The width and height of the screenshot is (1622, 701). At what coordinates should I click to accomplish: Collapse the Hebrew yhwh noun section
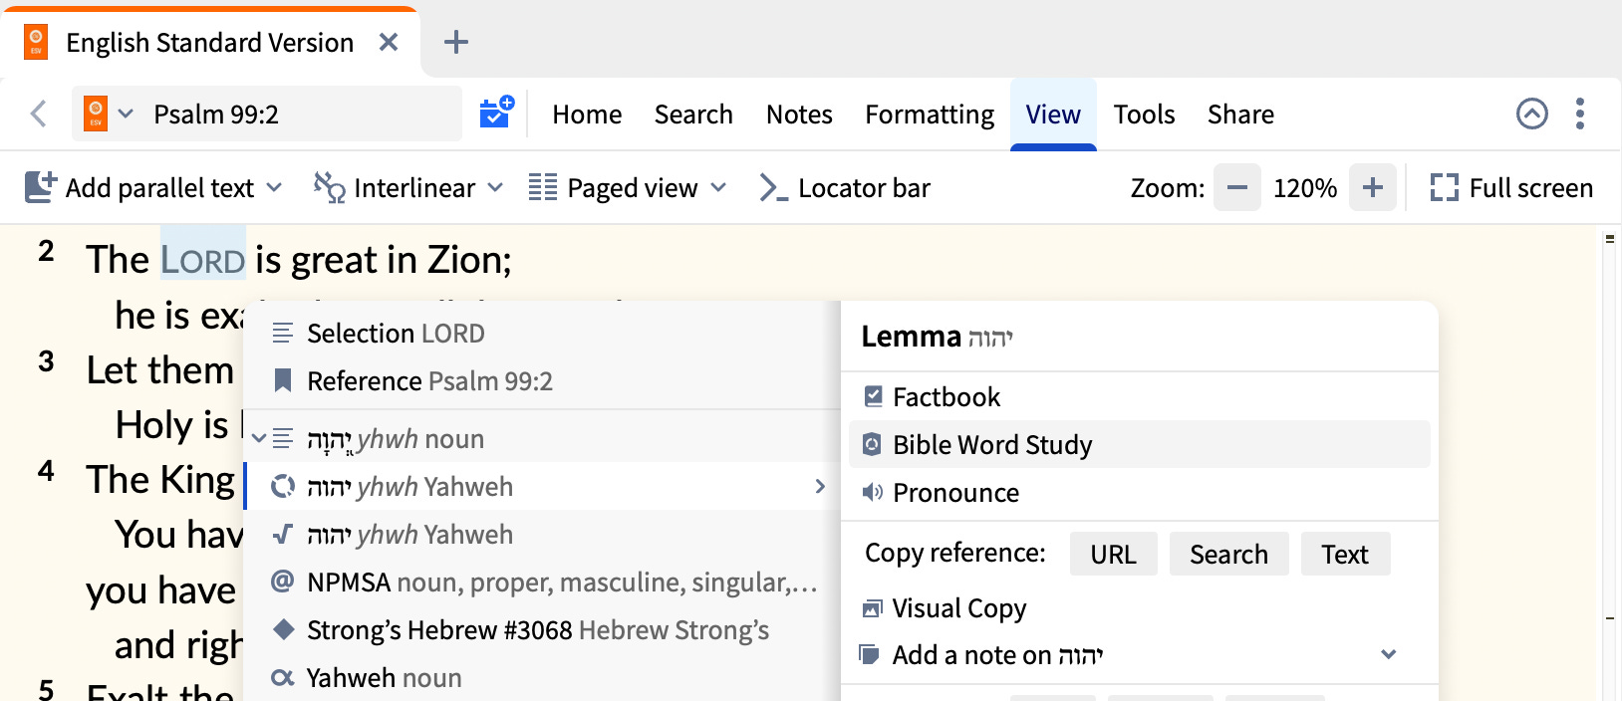point(259,438)
